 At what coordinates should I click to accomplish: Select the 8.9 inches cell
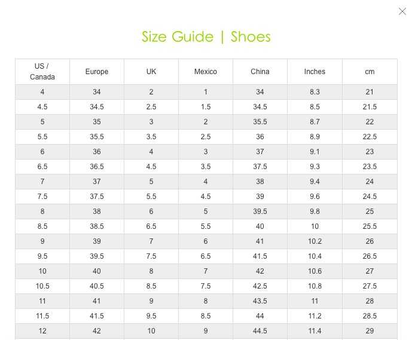click(x=315, y=137)
